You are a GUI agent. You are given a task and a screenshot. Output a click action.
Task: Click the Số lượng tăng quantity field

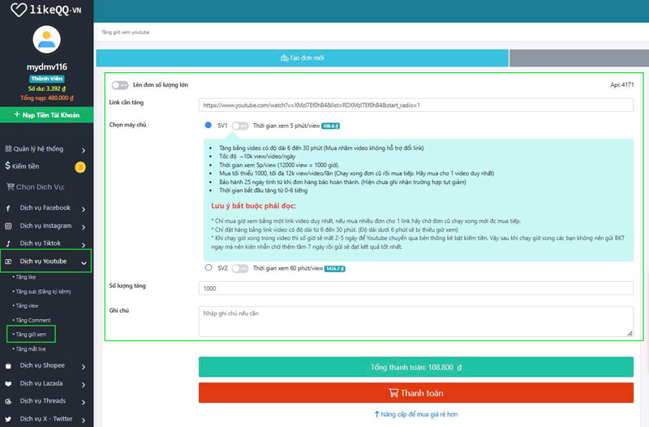click(416, 288)
